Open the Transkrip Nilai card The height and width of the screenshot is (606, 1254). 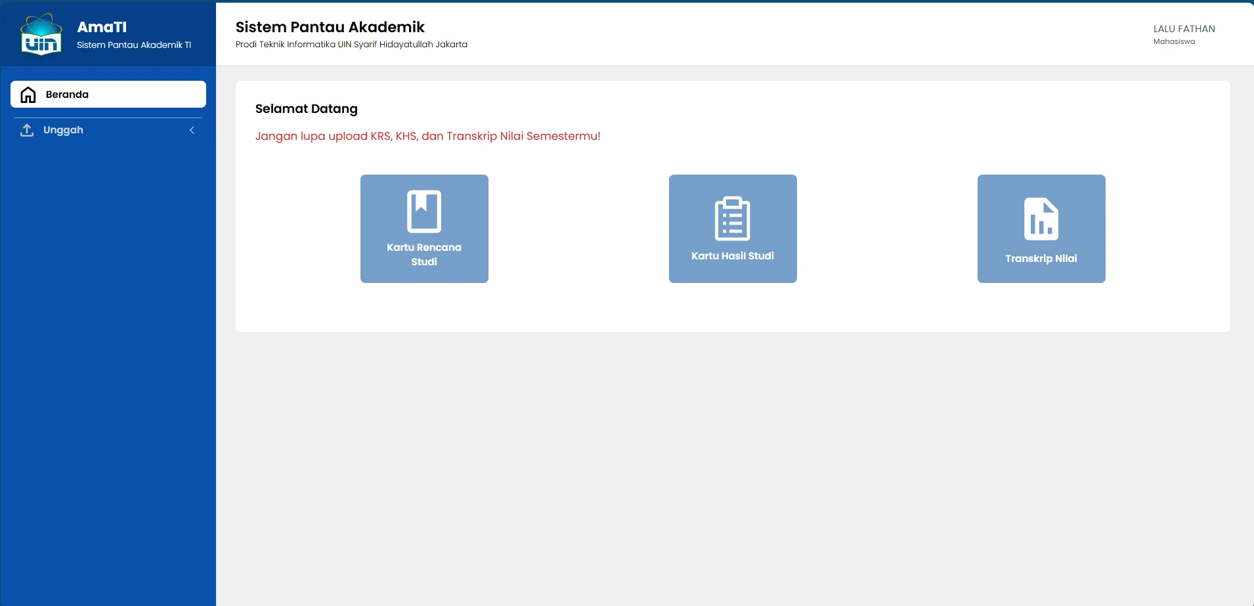tap(1041, 228)
